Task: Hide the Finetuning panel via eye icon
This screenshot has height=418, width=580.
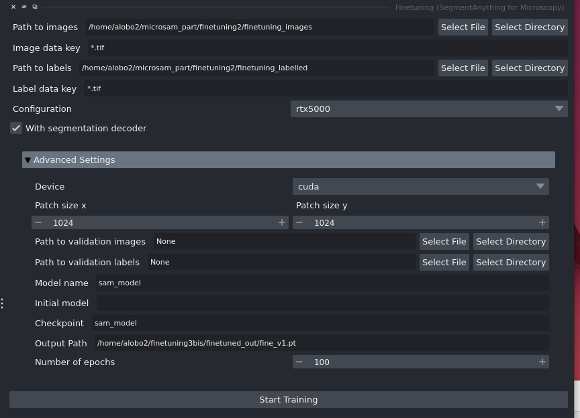Action: click(24, 6)
